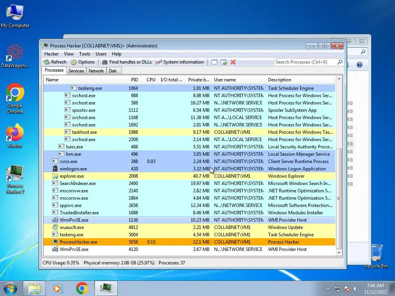The height and width of the screenshot is (296, 395).
Task: Click Physical memory status bar entry
Action: click(x=119, y=263)
